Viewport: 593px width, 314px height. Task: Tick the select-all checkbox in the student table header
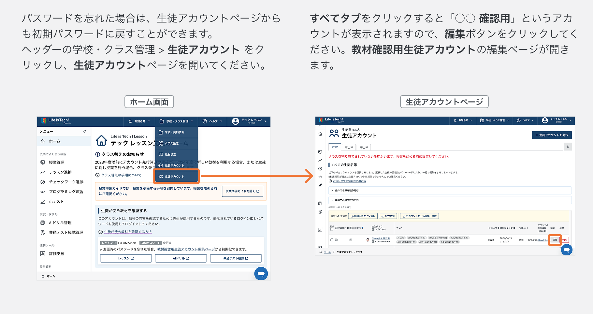pyautogui.click(x=332, y=229)
